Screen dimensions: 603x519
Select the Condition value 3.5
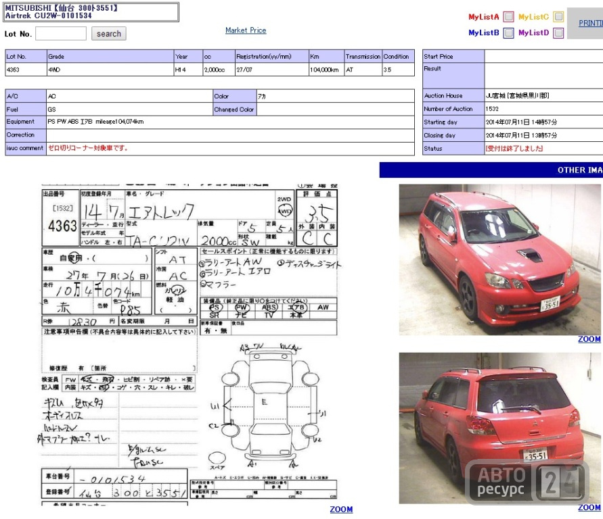[387, 70]
